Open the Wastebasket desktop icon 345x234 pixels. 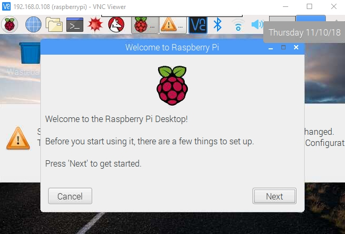tap(30, 54)
